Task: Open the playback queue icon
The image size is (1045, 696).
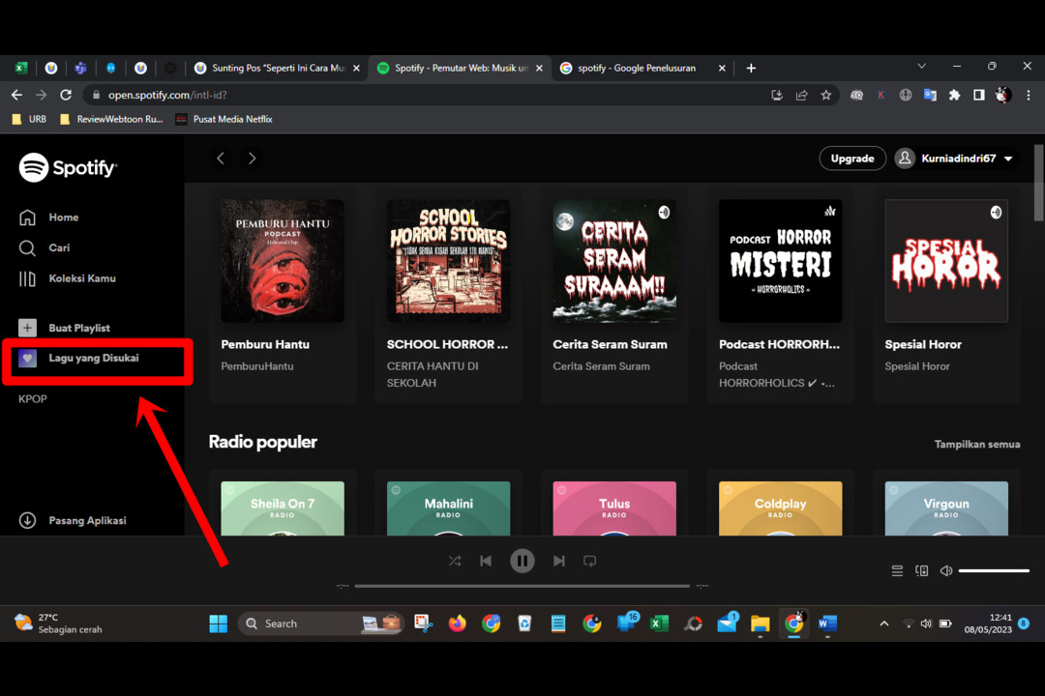Action: (x=897, y=571)
